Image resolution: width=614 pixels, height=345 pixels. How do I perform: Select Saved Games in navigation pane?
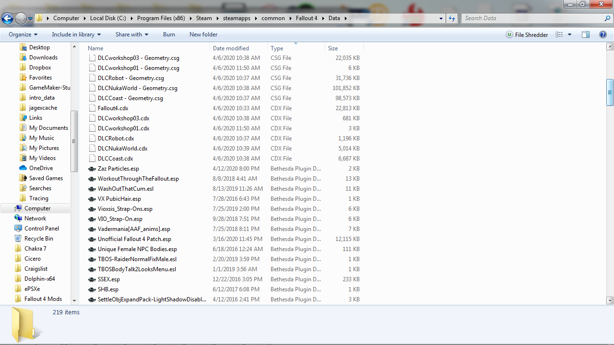[46, 178]
